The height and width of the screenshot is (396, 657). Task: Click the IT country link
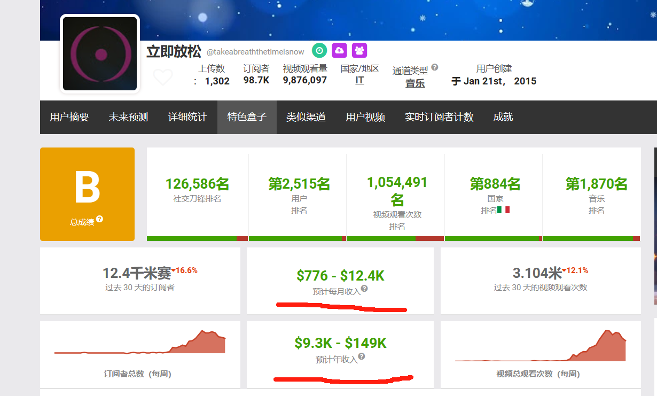pyautogui.click(x=359, y=80)
